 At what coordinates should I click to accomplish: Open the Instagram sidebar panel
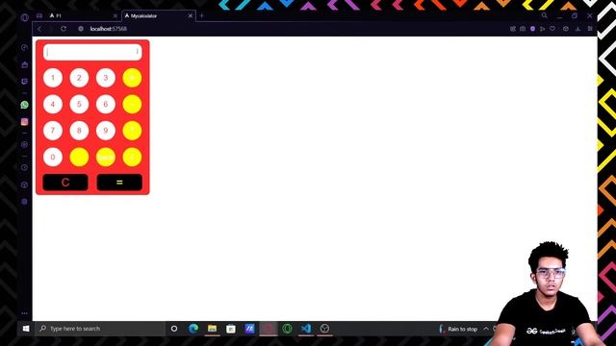click(x=24, y=122)
